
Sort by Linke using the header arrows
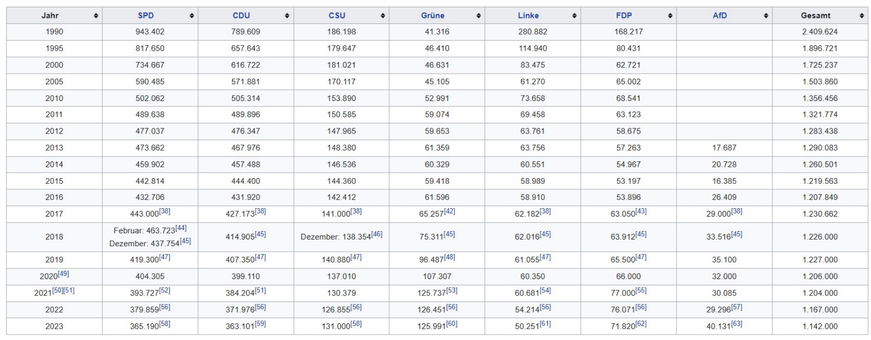pos(575,16)
